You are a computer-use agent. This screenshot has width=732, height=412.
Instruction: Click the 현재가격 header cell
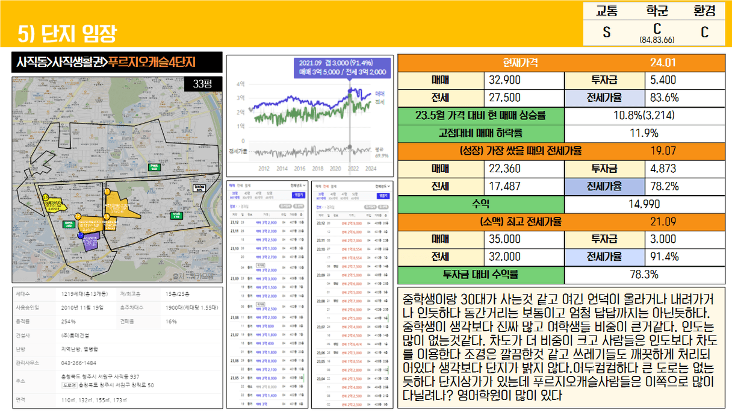pos(521,63)
